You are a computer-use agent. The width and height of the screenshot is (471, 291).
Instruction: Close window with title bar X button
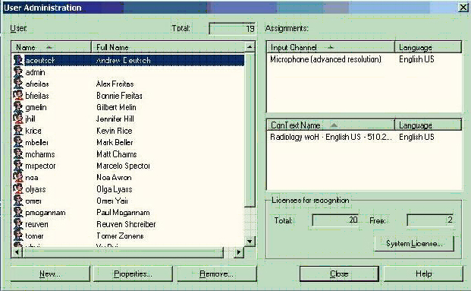tap(463, 8)
